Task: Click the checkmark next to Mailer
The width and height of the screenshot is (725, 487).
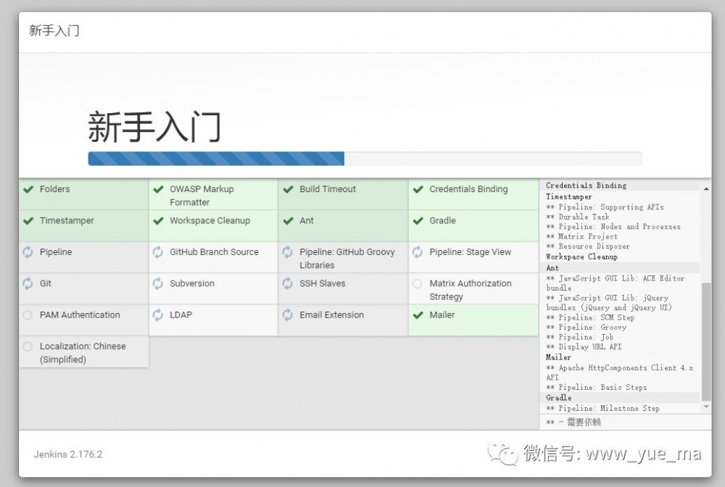Action: pyautogui.click(x=419, y=315)
